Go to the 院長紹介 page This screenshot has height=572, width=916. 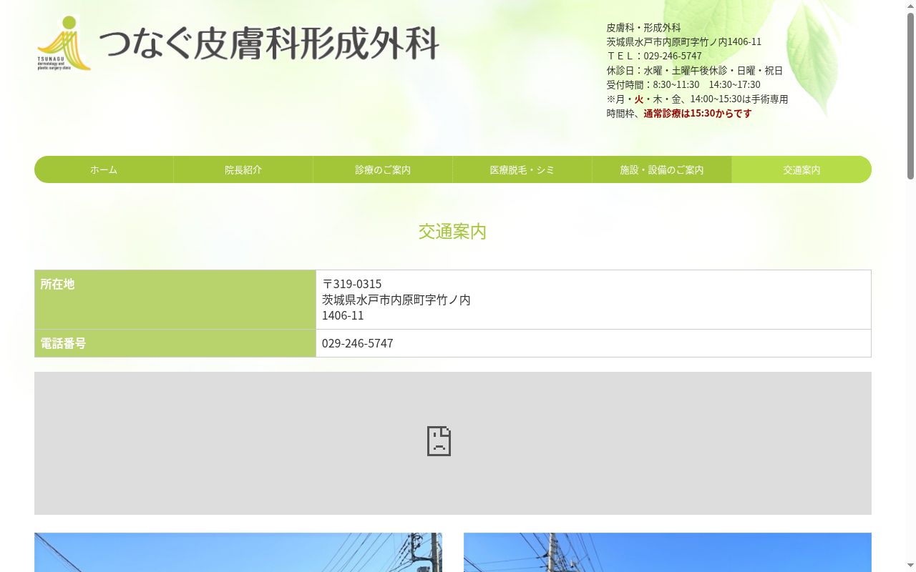tap(243, 169)
